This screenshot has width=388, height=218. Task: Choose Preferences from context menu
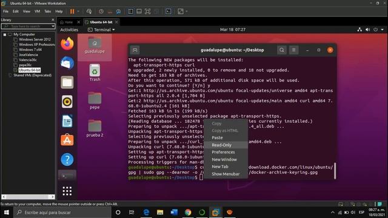click(226, 152)
